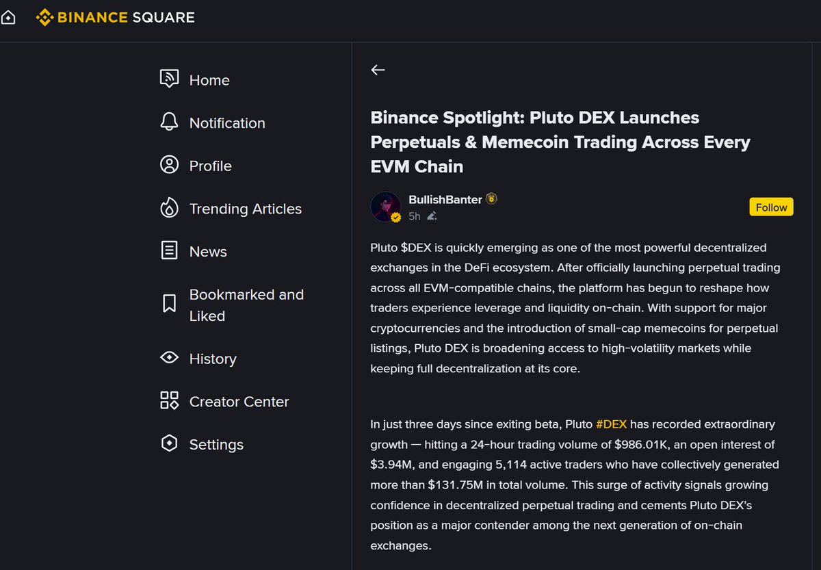Open BullishBanter's profile avatar
This screenshot has width=821, height=570.
click(385, 207)
